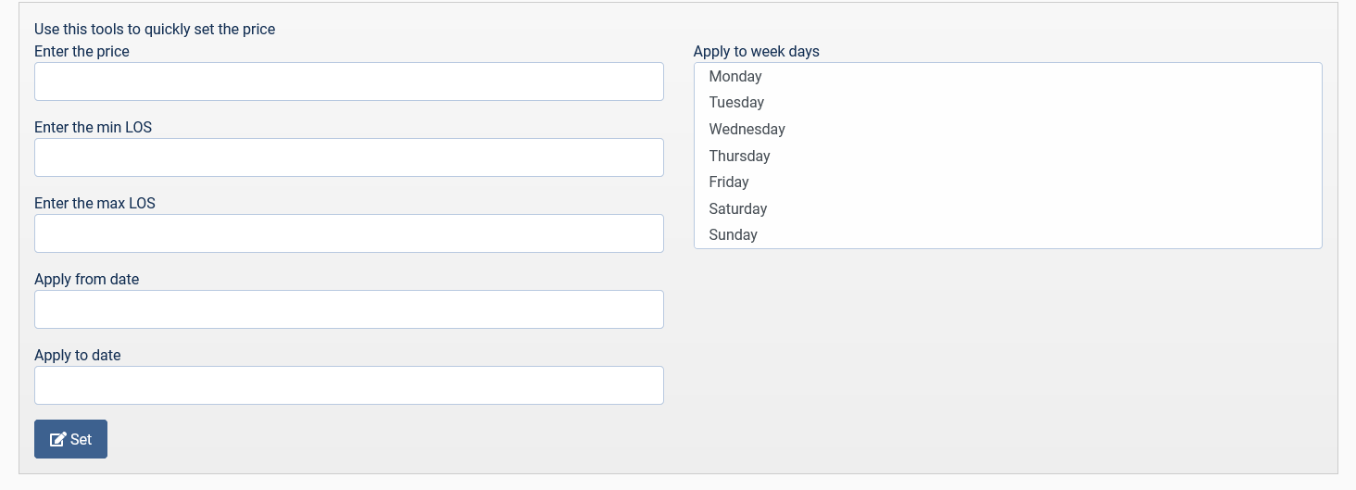Choose Saturday from week days list
This screenshot has width=1356, height=490.
pos(738,209)
